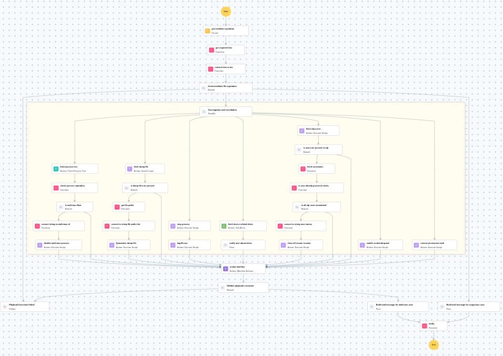Click branch icon on is users are present in rdp
The width and height of the screenshot is (503, 356).
coord(299,150)
